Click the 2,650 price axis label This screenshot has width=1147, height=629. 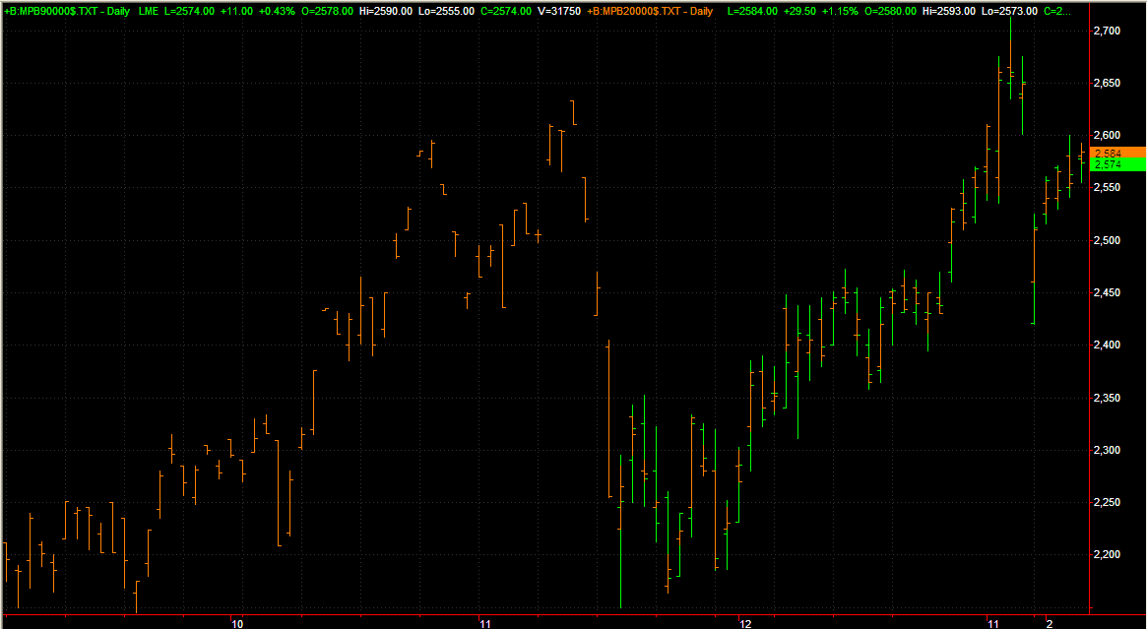pos(1108,84)
